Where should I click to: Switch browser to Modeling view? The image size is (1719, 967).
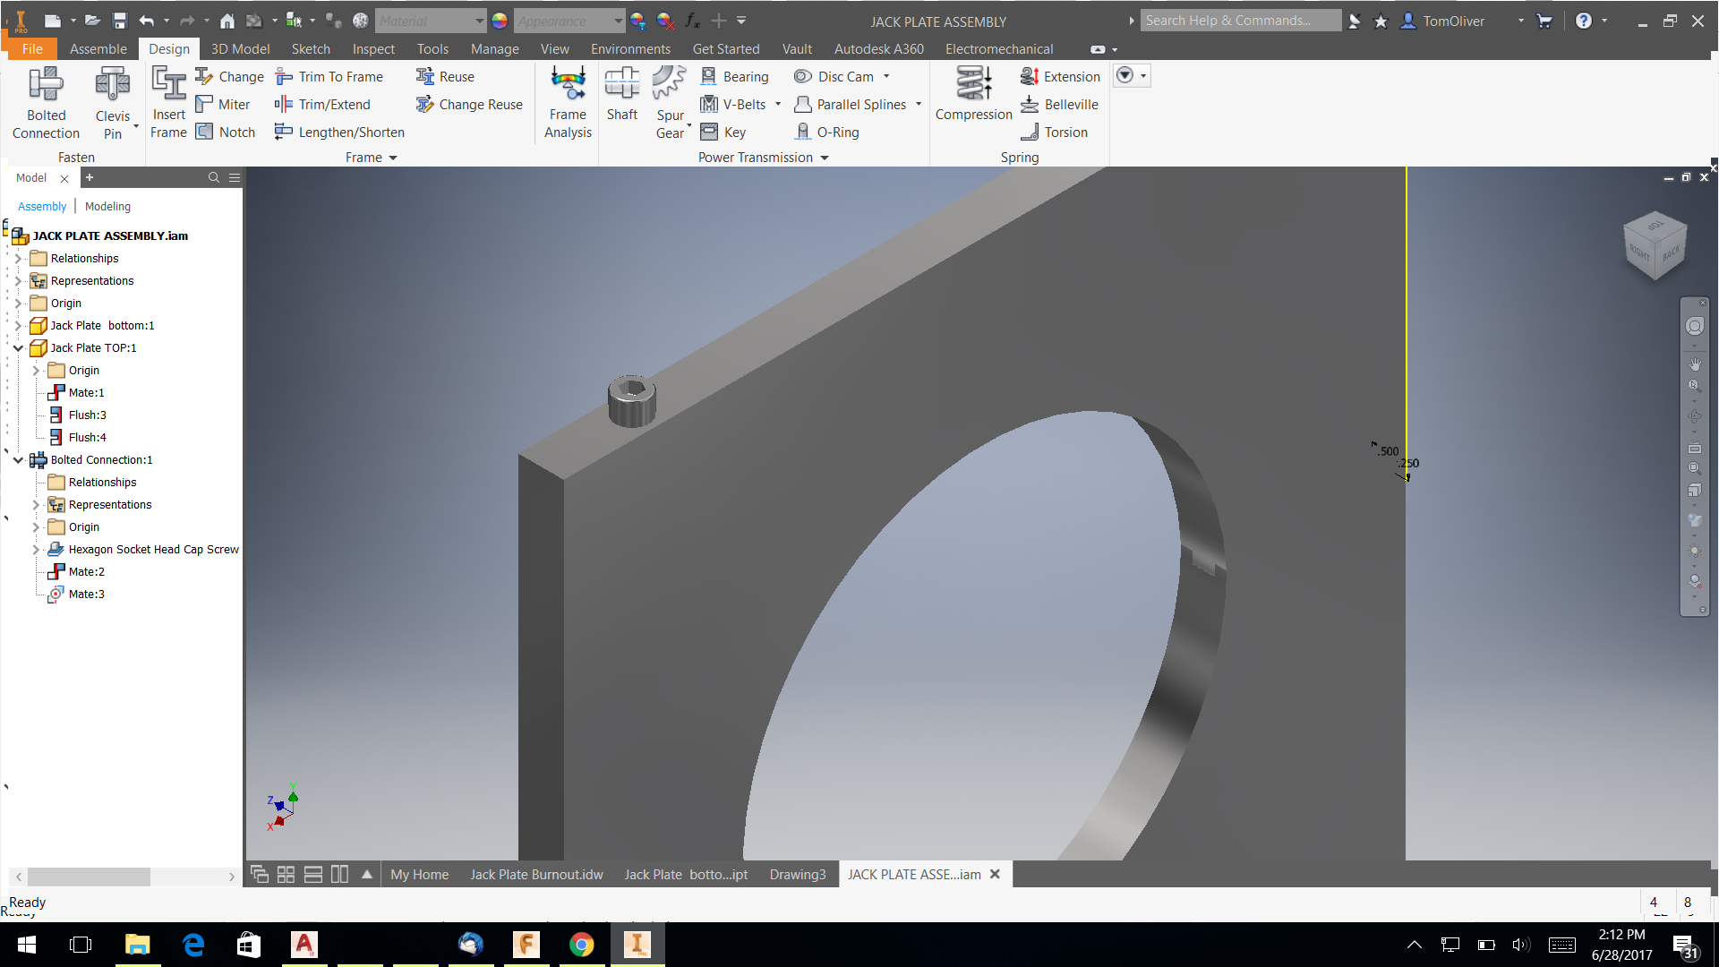coord(107,207)
